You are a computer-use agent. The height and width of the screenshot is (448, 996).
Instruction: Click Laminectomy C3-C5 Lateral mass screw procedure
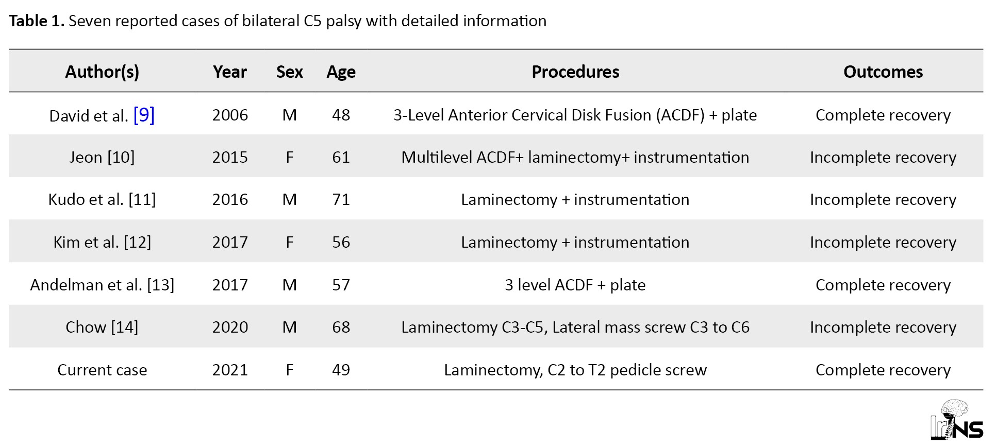coord(575,327)
